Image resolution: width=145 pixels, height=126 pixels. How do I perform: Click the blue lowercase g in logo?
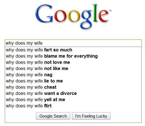pos(86,19)
